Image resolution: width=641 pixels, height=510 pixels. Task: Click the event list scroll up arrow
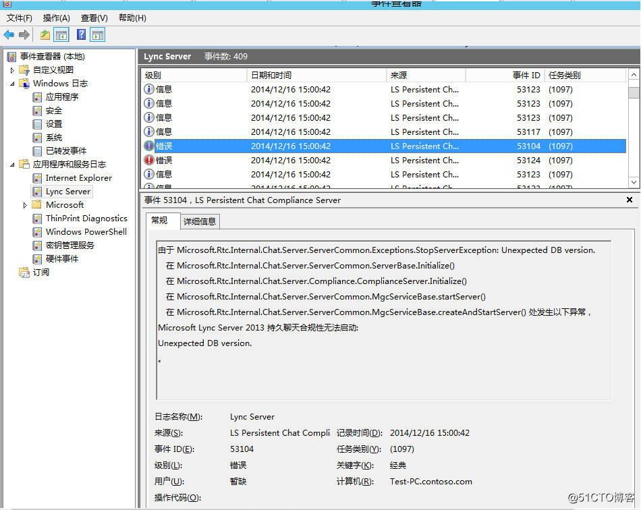(x=634, y=75)
